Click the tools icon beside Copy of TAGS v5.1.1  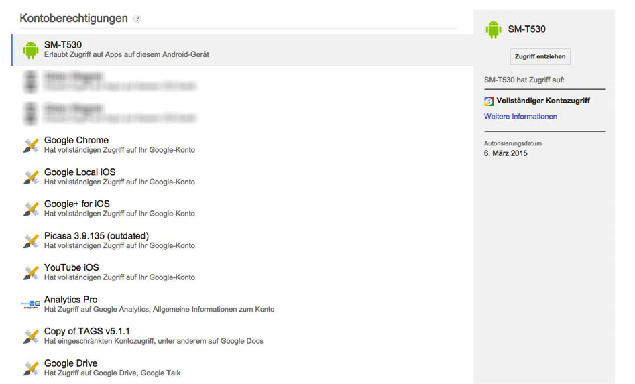coord(31,336)
